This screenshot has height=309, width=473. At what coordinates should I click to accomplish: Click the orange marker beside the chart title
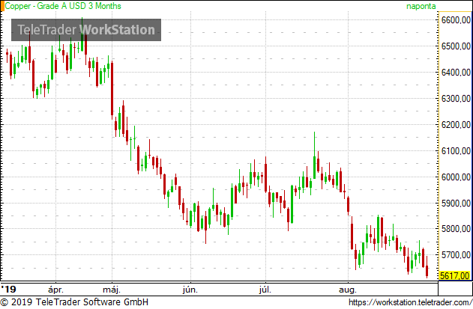pyautogui.click(x=2, y=6)
